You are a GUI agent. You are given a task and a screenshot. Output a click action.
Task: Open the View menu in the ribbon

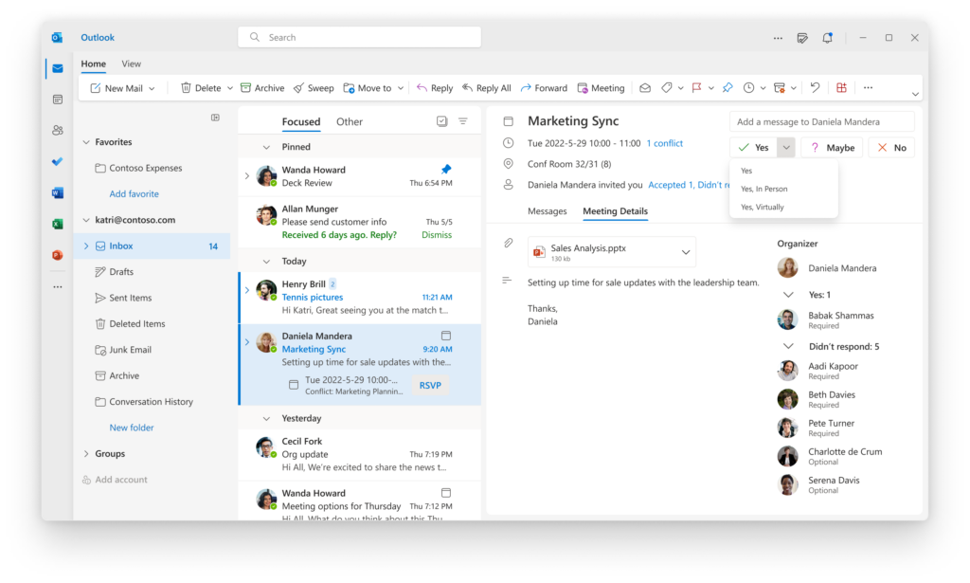click(x=131, y=64)
